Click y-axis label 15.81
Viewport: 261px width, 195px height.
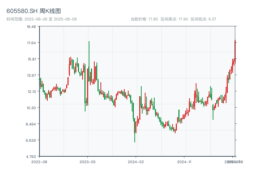[x=32, y=59]
